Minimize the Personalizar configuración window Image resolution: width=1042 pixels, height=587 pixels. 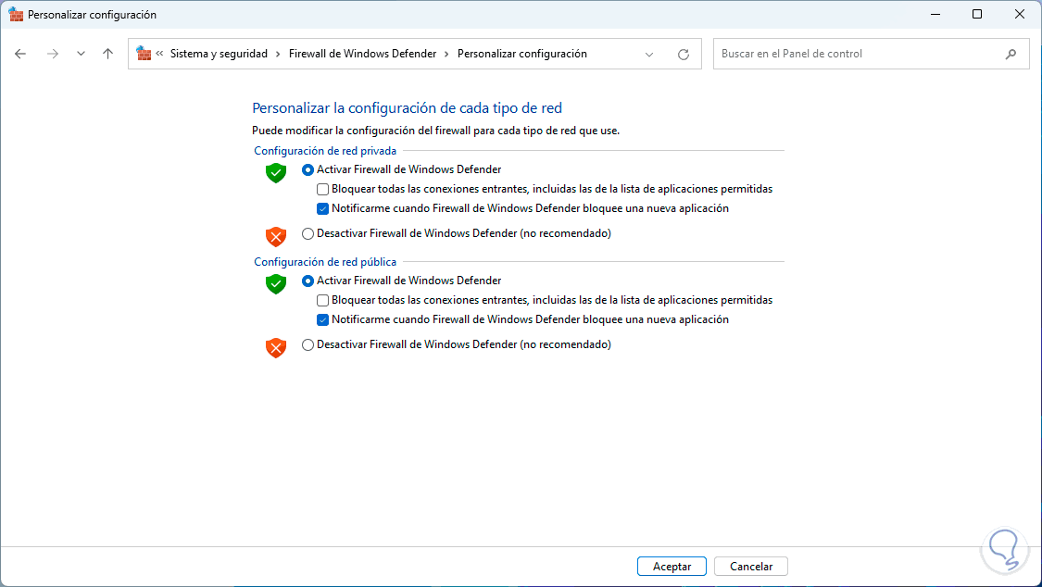(935, 14)
